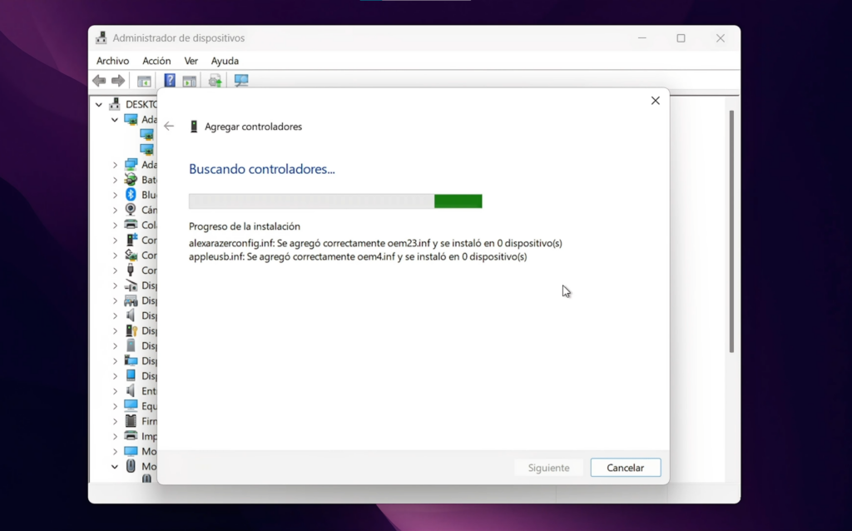Expand the Firmware category chevron
The height and width of the screenshot is (531, 852).
pyautogui.click(x=115, y=421)
